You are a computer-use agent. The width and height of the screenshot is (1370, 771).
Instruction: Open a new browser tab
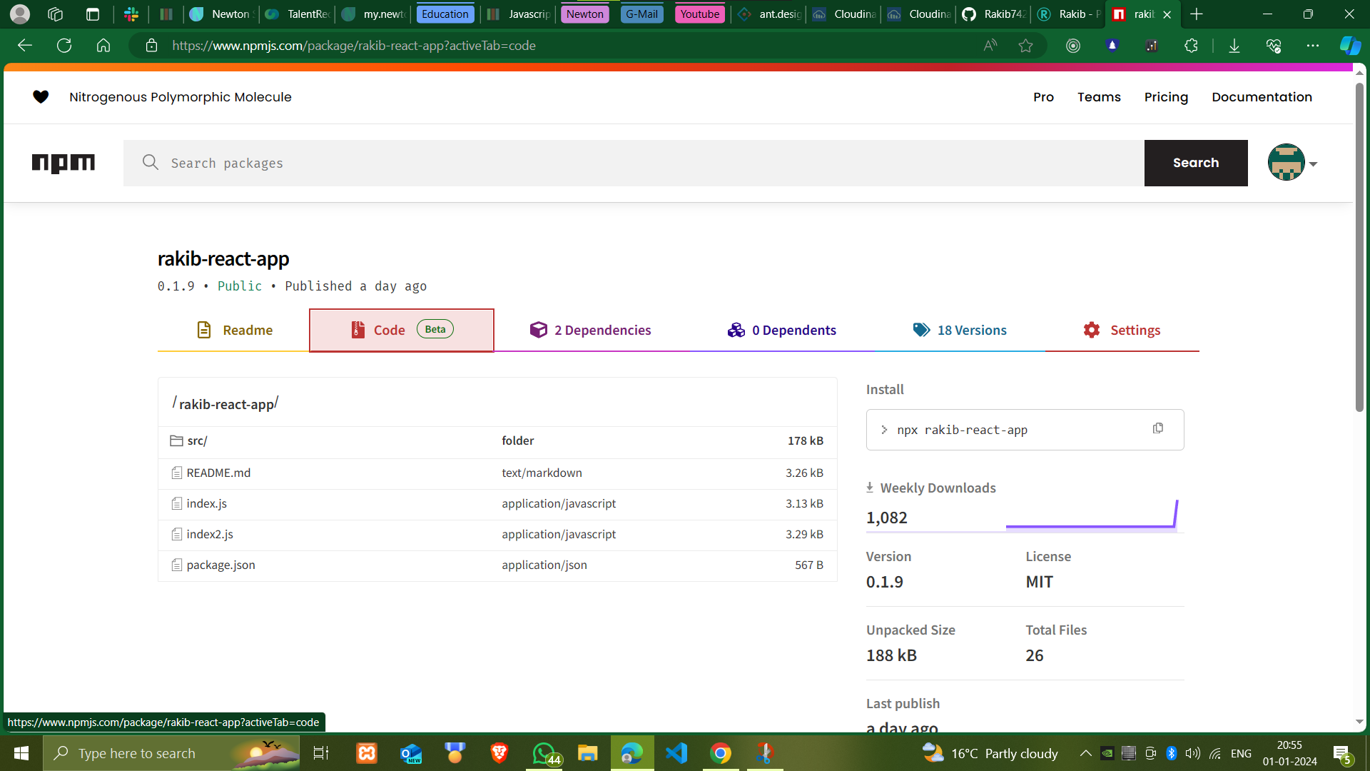[1197, 14]
